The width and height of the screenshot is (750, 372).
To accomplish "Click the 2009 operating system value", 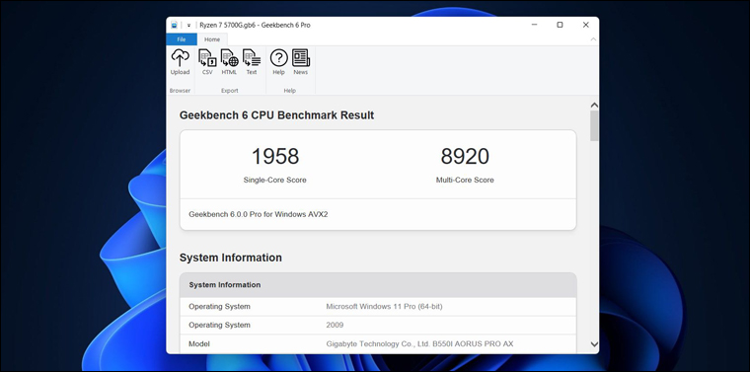I will pyautogui.click(x=335, y=326).
